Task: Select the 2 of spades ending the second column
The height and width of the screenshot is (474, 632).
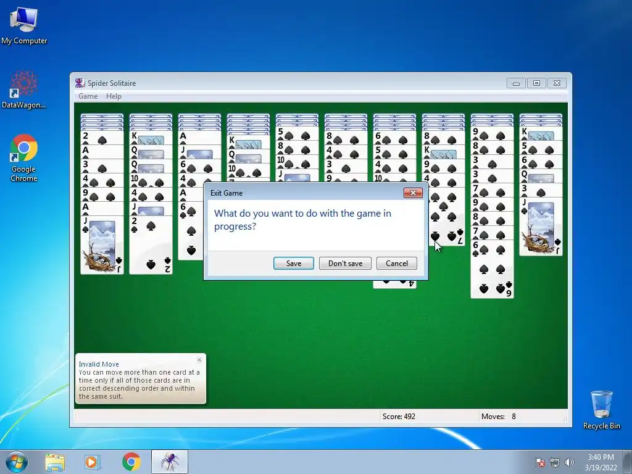Action: point(151,244)
